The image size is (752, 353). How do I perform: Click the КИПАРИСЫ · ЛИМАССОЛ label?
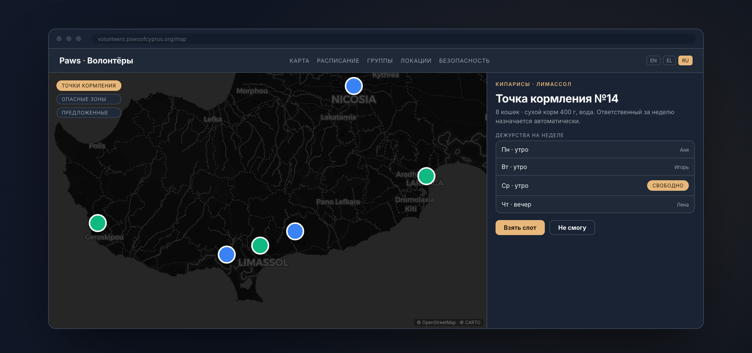(533, 84)
